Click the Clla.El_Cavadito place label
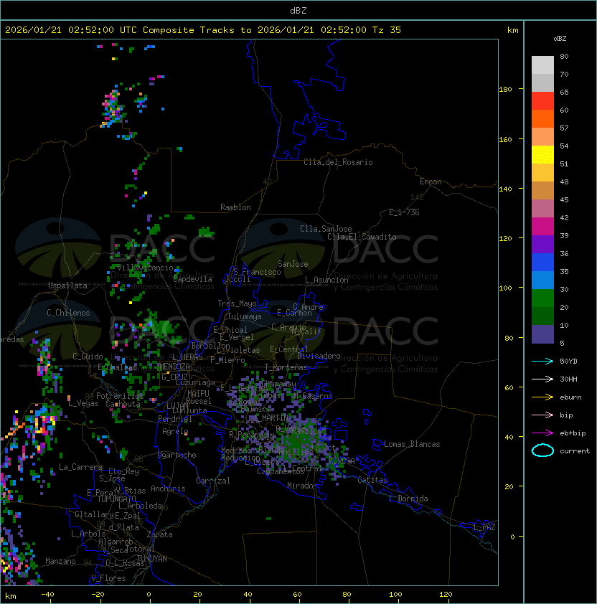 click(x=362, y=237)
